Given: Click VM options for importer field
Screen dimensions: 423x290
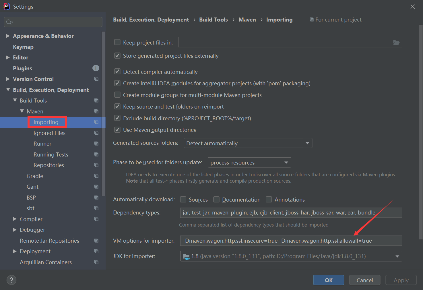Looking at the screenshot, I should [x=291, y=241].
